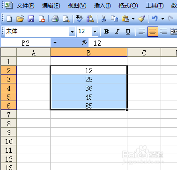Expand the font size dropdown arrow

pyautogui.click(x=95, y=32)
